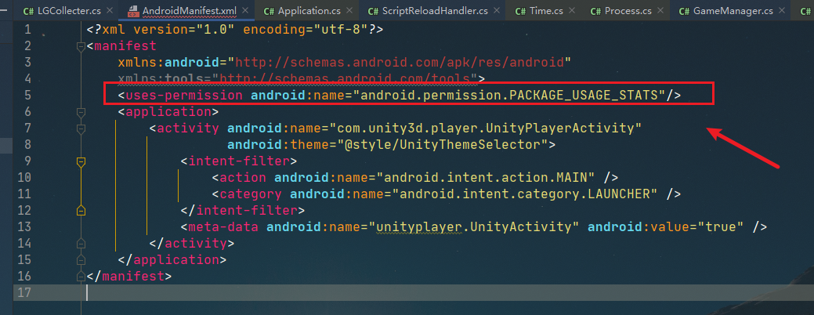This screenshot has height=315, width=814.
Task: Click the application closing fold marker on line 15
Action: pyautogui.click(x=81, y=259)
